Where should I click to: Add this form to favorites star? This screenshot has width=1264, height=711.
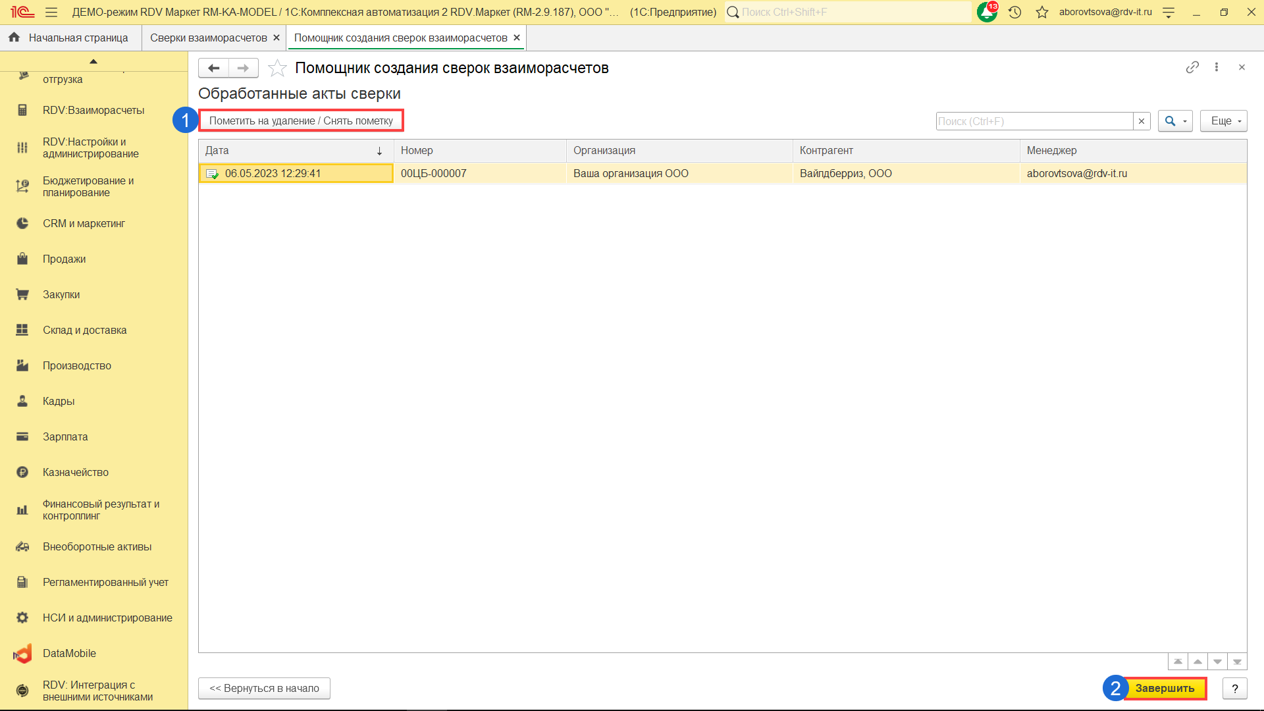[x=277, y=68]
